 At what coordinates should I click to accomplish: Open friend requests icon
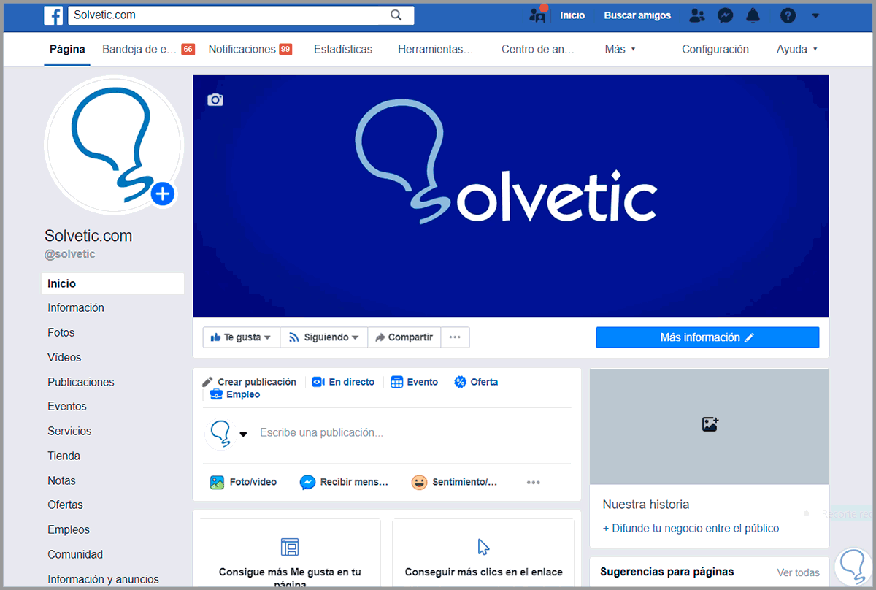coord(697,15)
